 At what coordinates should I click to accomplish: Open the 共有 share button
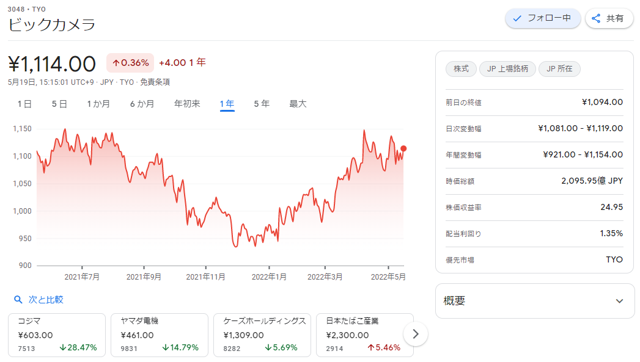point(609,18)
